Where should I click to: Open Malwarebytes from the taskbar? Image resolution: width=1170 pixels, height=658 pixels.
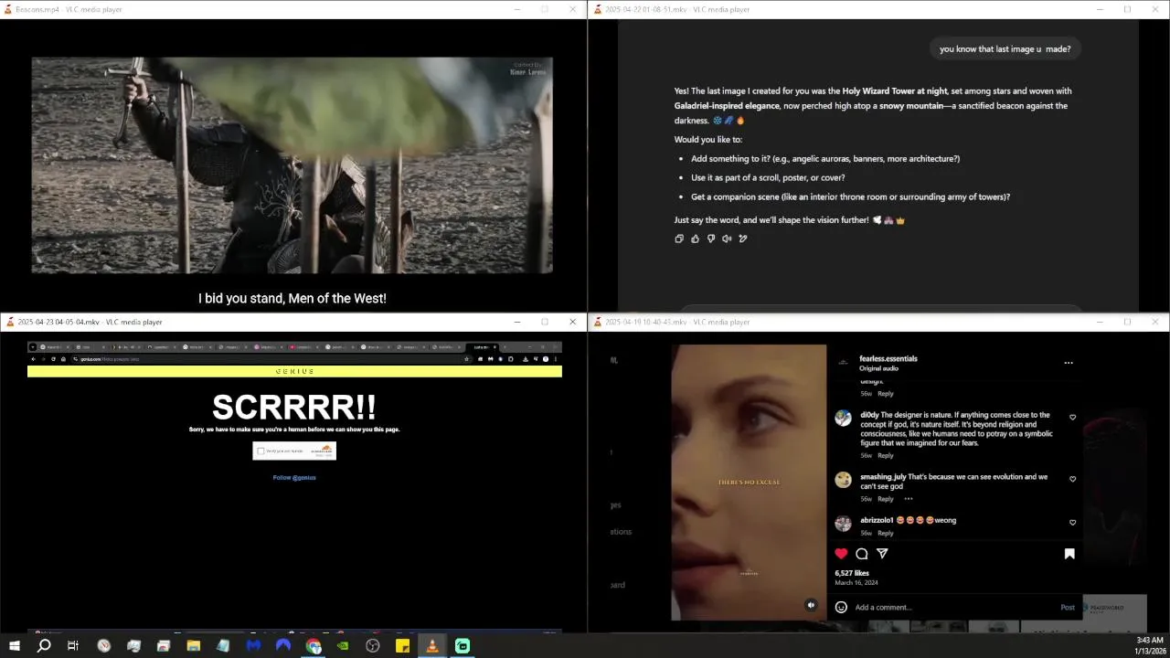click(253, 645)
